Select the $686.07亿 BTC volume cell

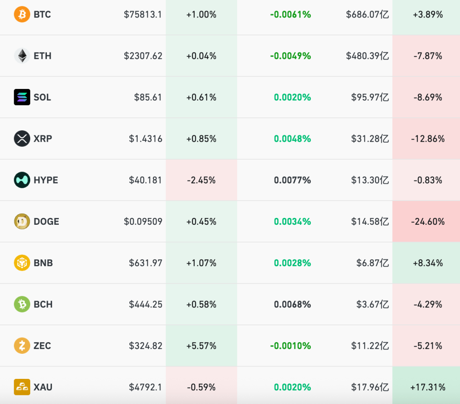pyautogui.click(x=368, y=14)
